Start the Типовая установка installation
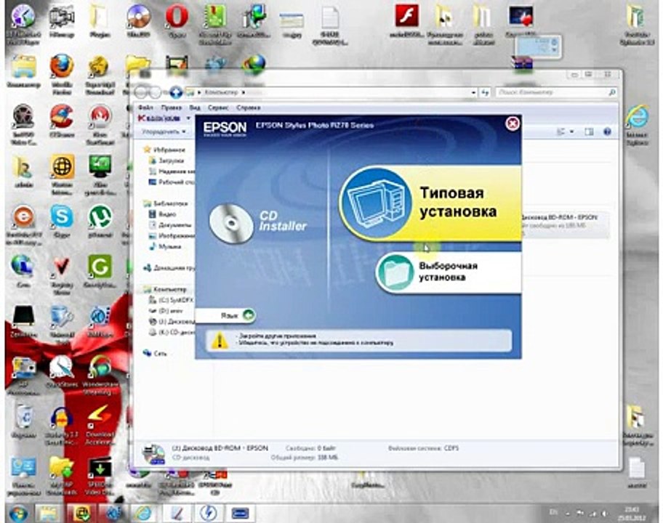This screenshot has width=663, height=523. (x=430, y=203)
